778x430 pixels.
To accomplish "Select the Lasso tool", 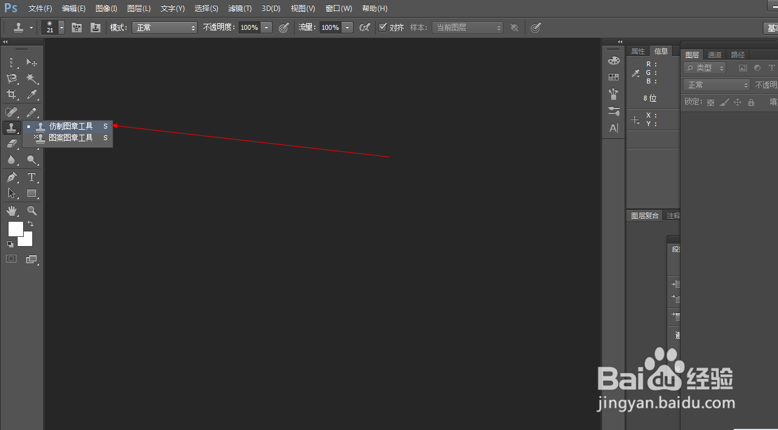I will pyautogui.click(x=12, y=79).
